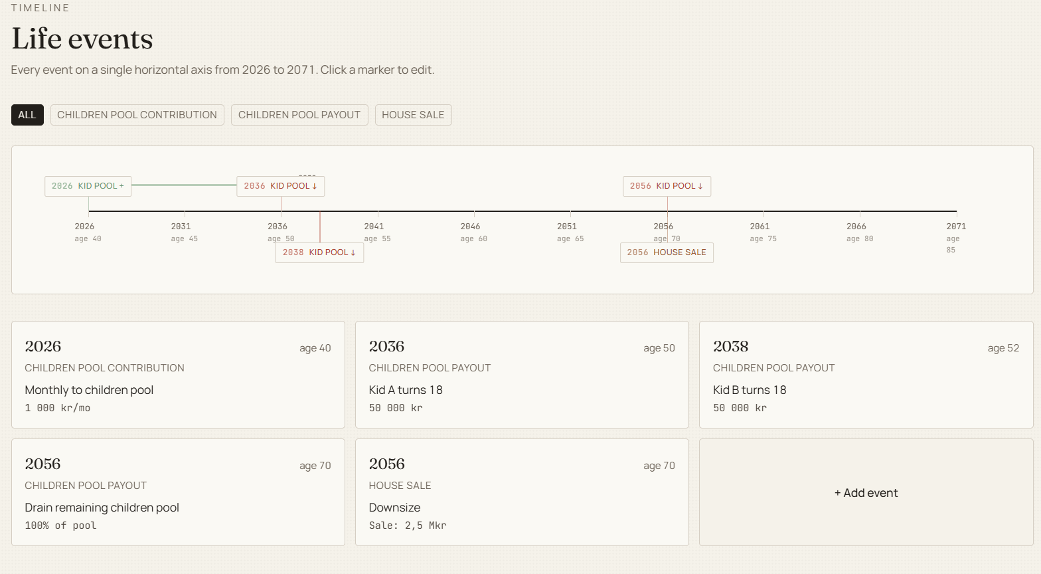Click the 2041 age 55 axis tick
This screenshot has width=1041, height=574.
coord(377,232)
